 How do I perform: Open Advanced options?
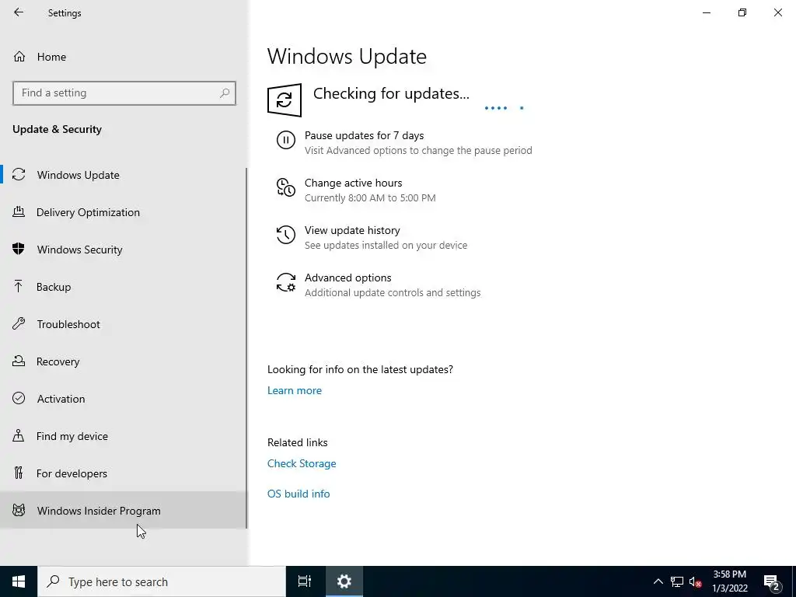(379, 285)
